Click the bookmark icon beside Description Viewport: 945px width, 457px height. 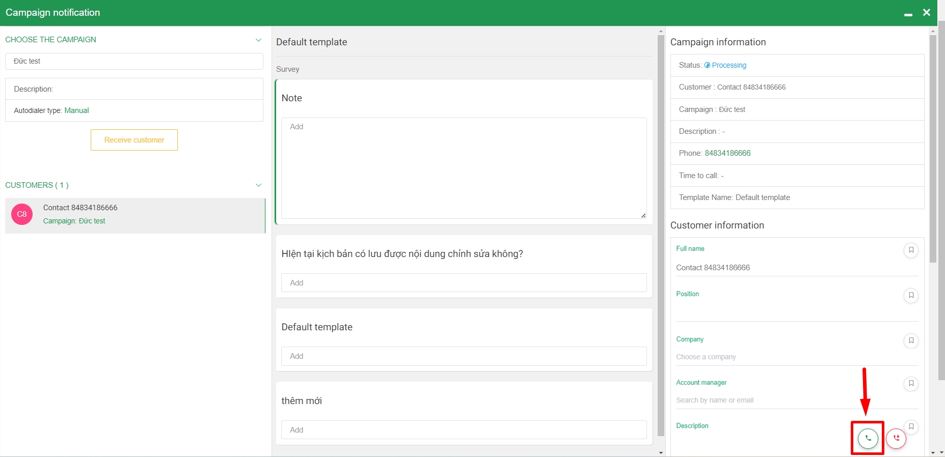click(x=911, y=426)
